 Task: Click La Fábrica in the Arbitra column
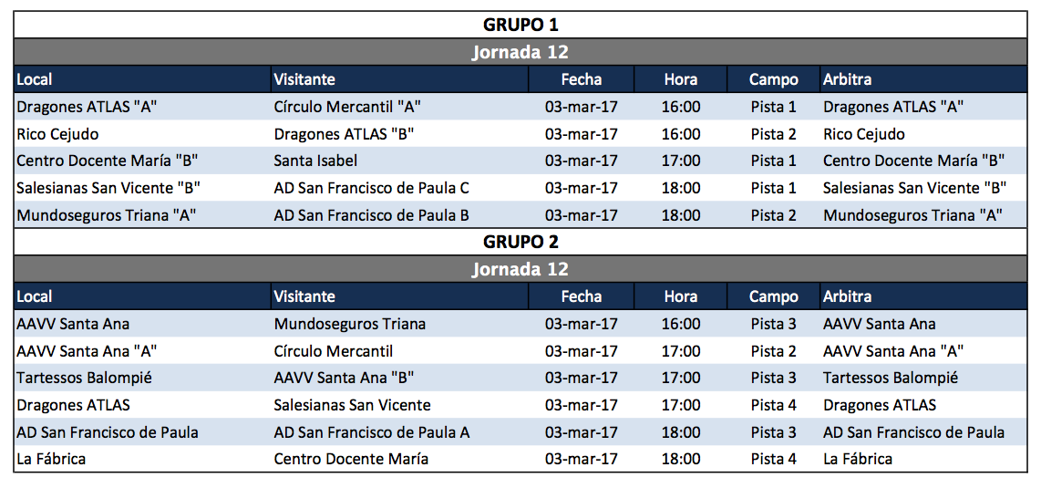(857, 459)
